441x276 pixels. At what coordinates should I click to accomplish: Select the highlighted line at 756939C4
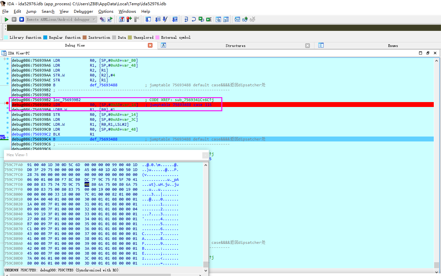click(x=223, y=139)
